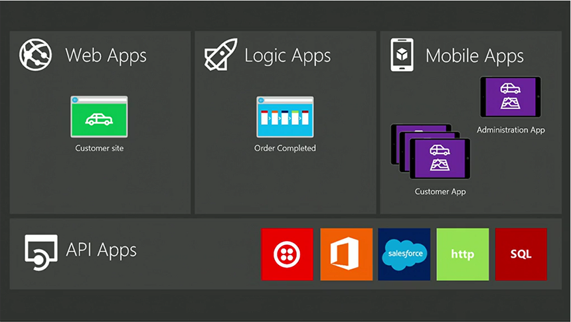Click the Customer site label
This screenshot has height=322, width=571.
click(x=99, y=148)
